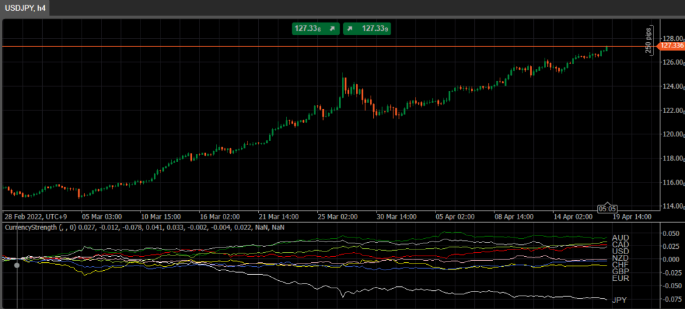Click the EUR line label in the indicator

point(621,278)
